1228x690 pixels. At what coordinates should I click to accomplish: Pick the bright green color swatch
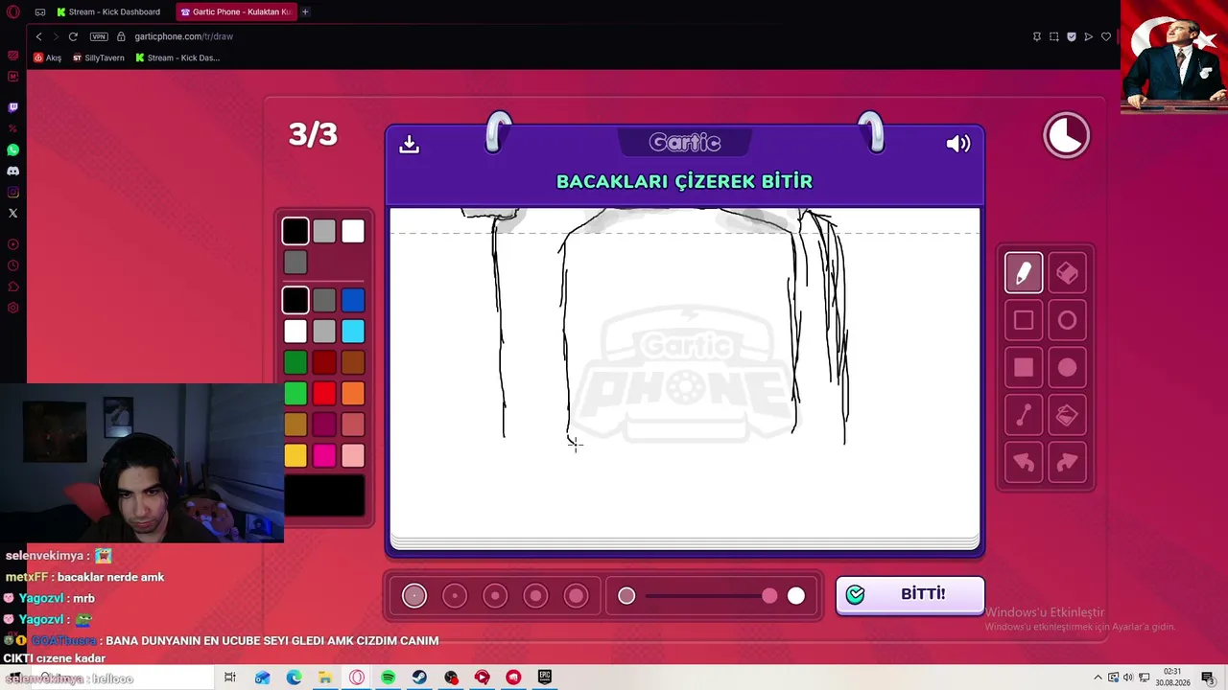[295, 393]
